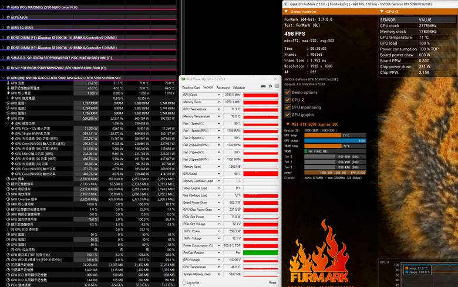Select the Sensors tab in GPU-Z
Viewport: 458px width, 287px height.
click(x=208, y=87)
